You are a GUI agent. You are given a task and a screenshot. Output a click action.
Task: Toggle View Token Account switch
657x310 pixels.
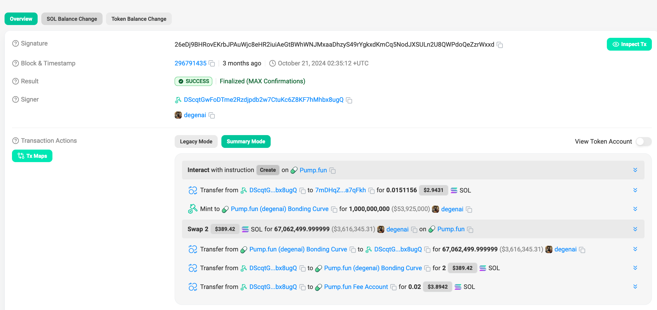click(643, 141)
